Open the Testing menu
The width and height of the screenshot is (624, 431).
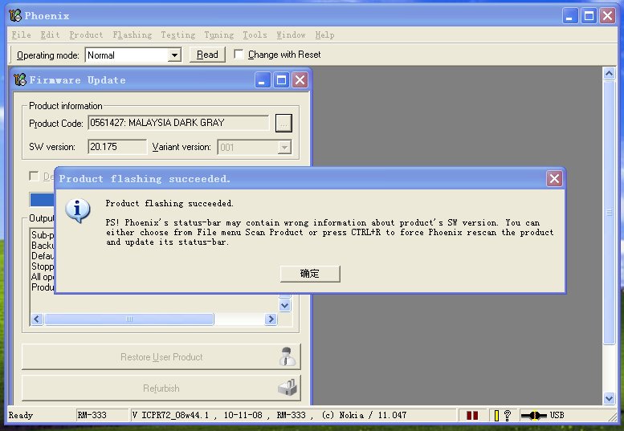178,35
